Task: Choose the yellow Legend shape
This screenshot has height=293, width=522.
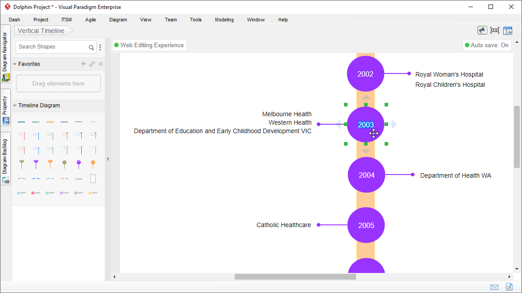Action: [x=93, y=193]
